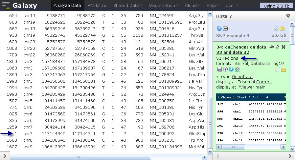This screenshot has width=295, height=160.
Task: Rerun the job for dataset 34
Action: [x=231, y=69]
